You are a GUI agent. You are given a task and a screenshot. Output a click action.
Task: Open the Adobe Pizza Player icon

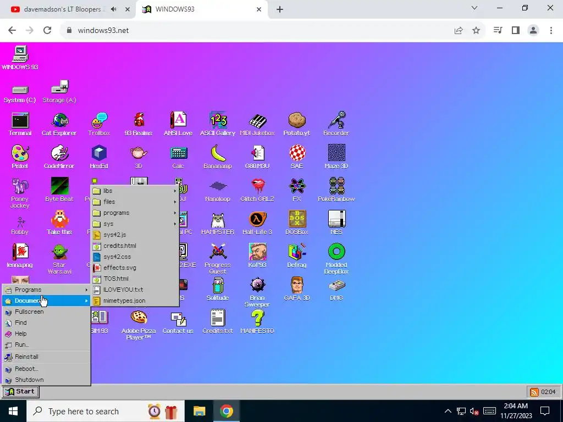tap(139, 325)
